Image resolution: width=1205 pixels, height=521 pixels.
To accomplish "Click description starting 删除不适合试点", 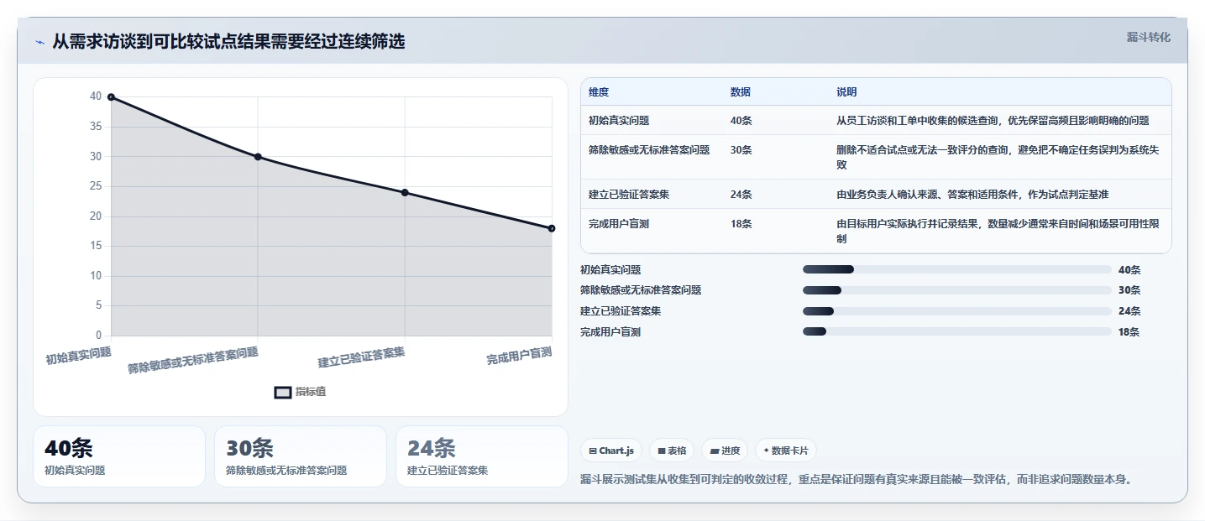I will [998, 158].
